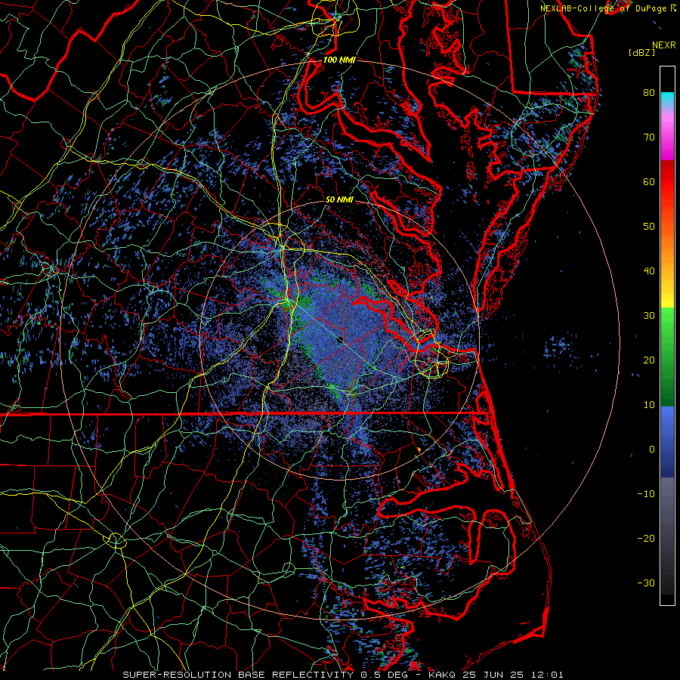This screenshot has width=680, height=680.
Task: Click the 20 value on the dBZ scale
Action: pos(649,360)
